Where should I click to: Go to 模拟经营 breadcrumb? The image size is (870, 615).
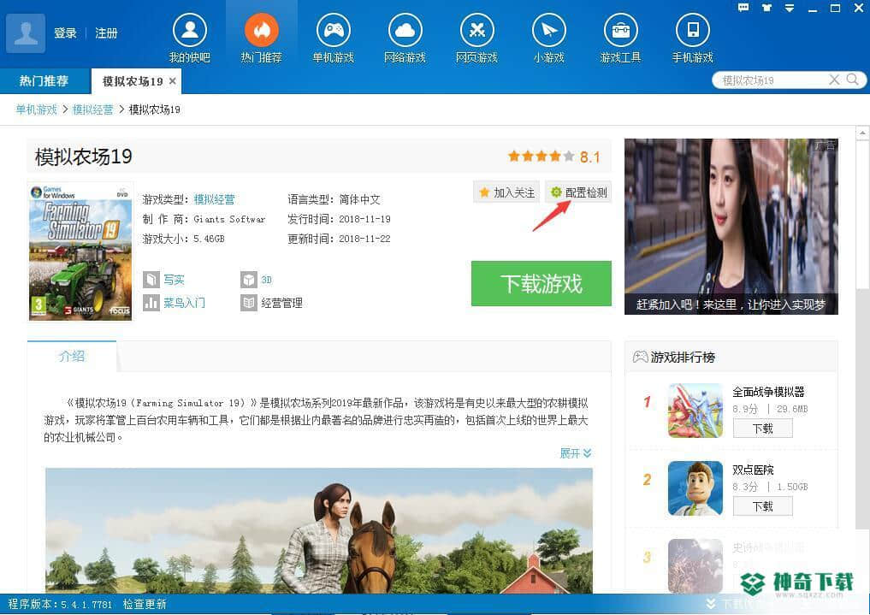click(92, 109)
